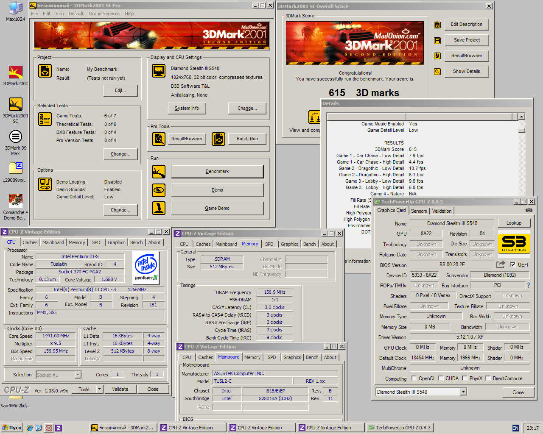
Task: Click the Project icon in 3DMark2001
Action: (45, 70)
